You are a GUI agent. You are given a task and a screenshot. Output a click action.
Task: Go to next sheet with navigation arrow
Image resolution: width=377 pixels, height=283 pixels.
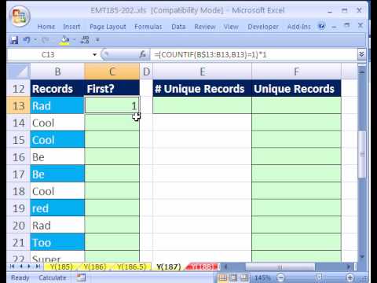coord(29,266)
